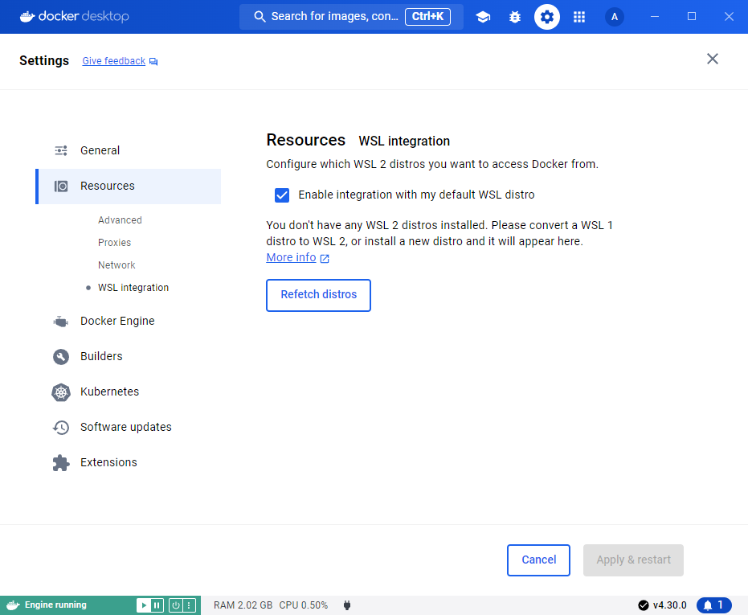
Task: Close the Settings page with the X
Action: tap(712, 59)
